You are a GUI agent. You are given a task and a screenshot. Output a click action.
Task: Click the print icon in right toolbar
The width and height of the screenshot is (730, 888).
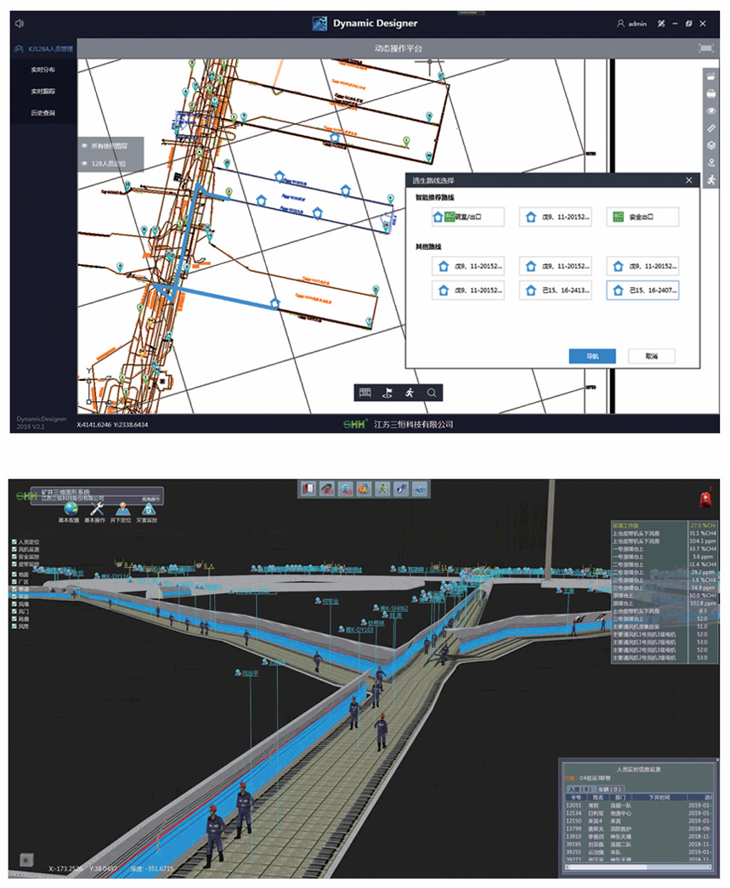click(711, 93)
